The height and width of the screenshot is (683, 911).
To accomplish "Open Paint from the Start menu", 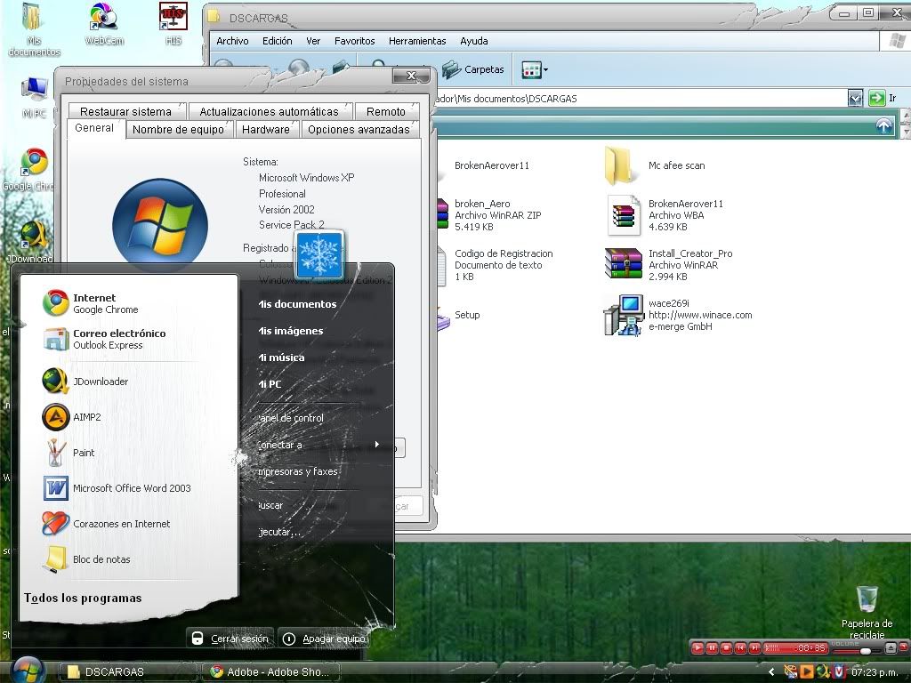I will (69, 453).
